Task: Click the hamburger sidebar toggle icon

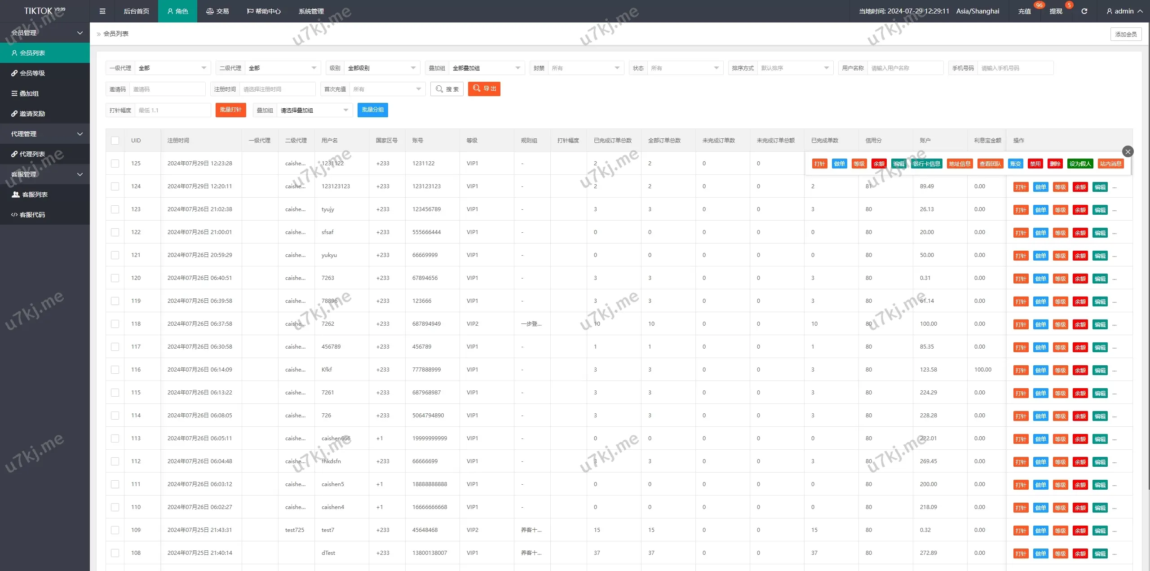Action: pyautogui.click(x=102, y=11)
